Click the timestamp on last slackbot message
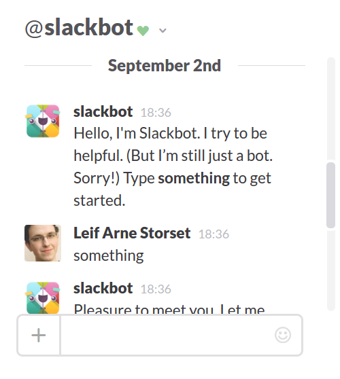The width and height of the screenshot is (340, 379). (x=156, y=289)
